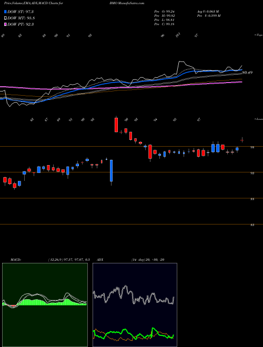Click the 'Price,Volume,EMA,ADX,MACD Charts for' title
Viewport: 263px width, 347px height.
pyautogui.click(x=34, y=3)
